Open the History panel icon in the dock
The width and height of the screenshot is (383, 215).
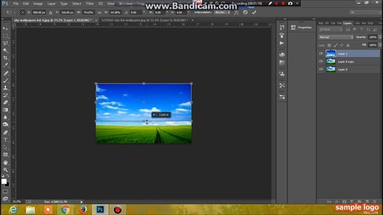pos(282,27)
